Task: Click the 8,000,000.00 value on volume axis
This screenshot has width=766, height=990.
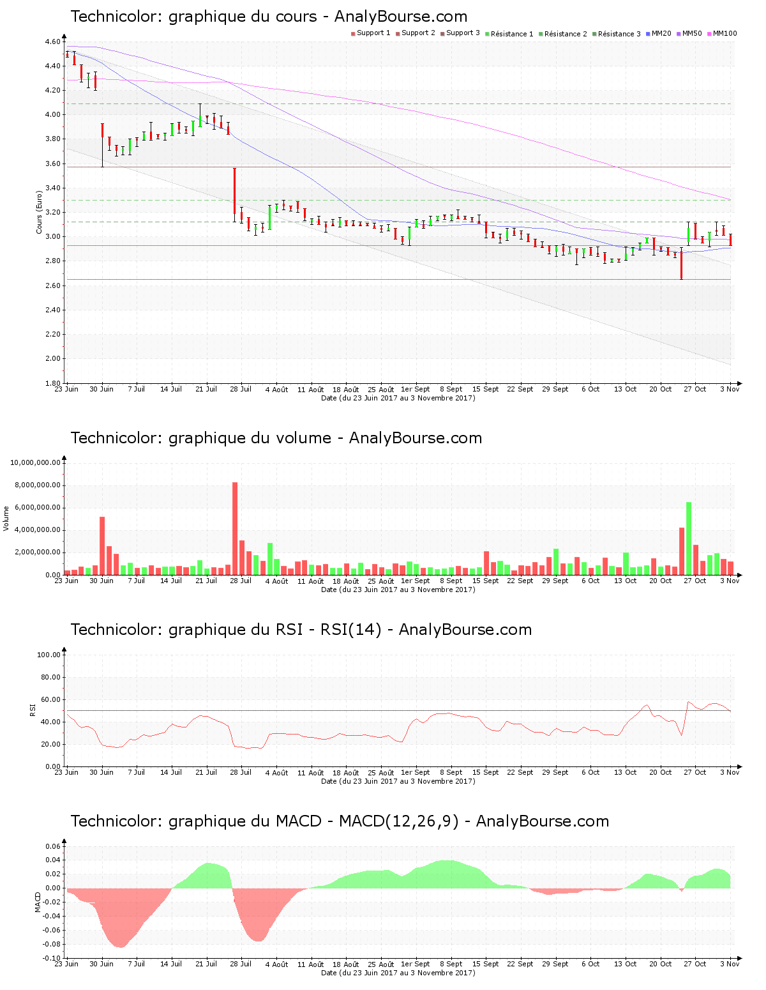Action: click(x=37, y=485)
